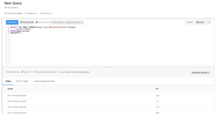Add a New Visualization tab
Screen dimensions: 217x122
coord(44,81)
